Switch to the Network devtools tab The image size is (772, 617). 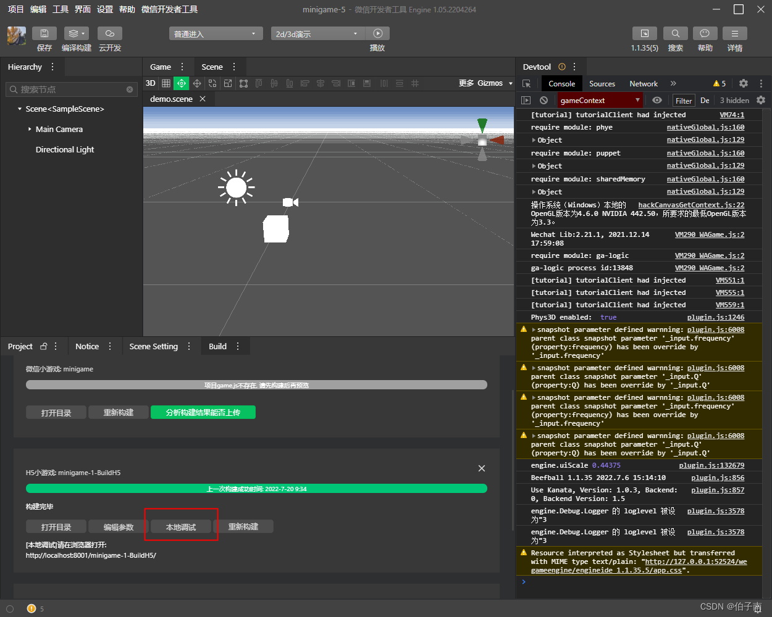click(644, 84)
